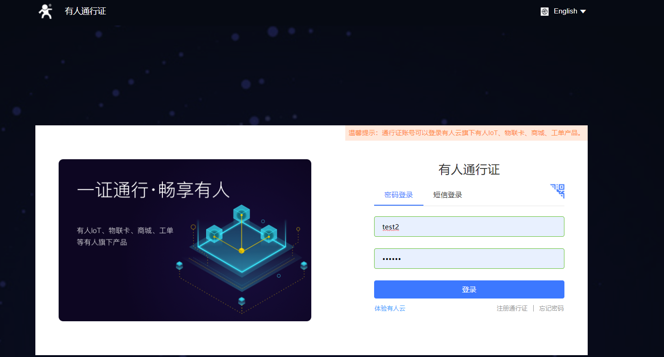This screenshot has width=664, height=357.
Task: Click the 一证通行·畅享有人 banner image
Action: coord(185,240)
